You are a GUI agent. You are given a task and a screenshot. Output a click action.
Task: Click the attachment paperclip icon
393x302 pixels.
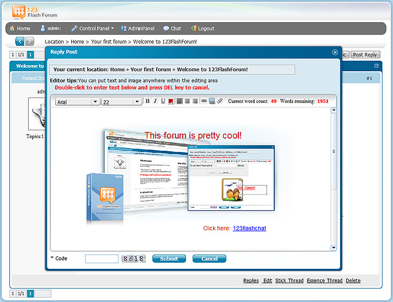tap(219, 101)
